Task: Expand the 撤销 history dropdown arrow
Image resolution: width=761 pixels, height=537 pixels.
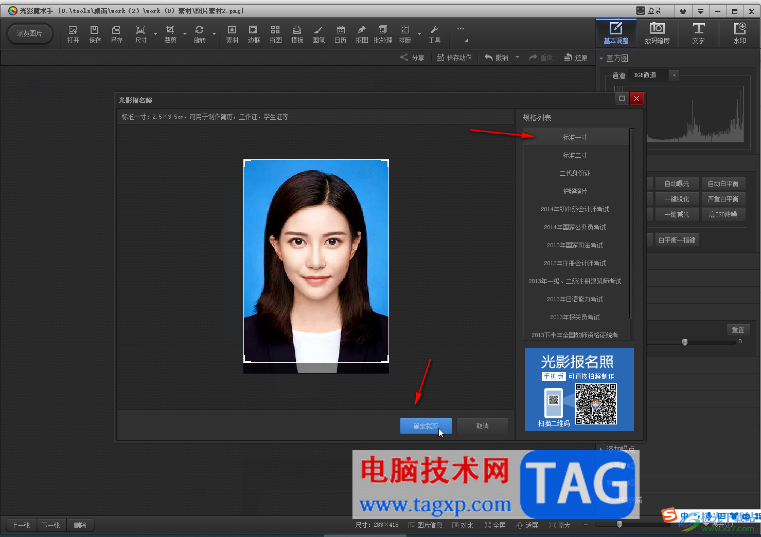Action: tap(517, 57)
